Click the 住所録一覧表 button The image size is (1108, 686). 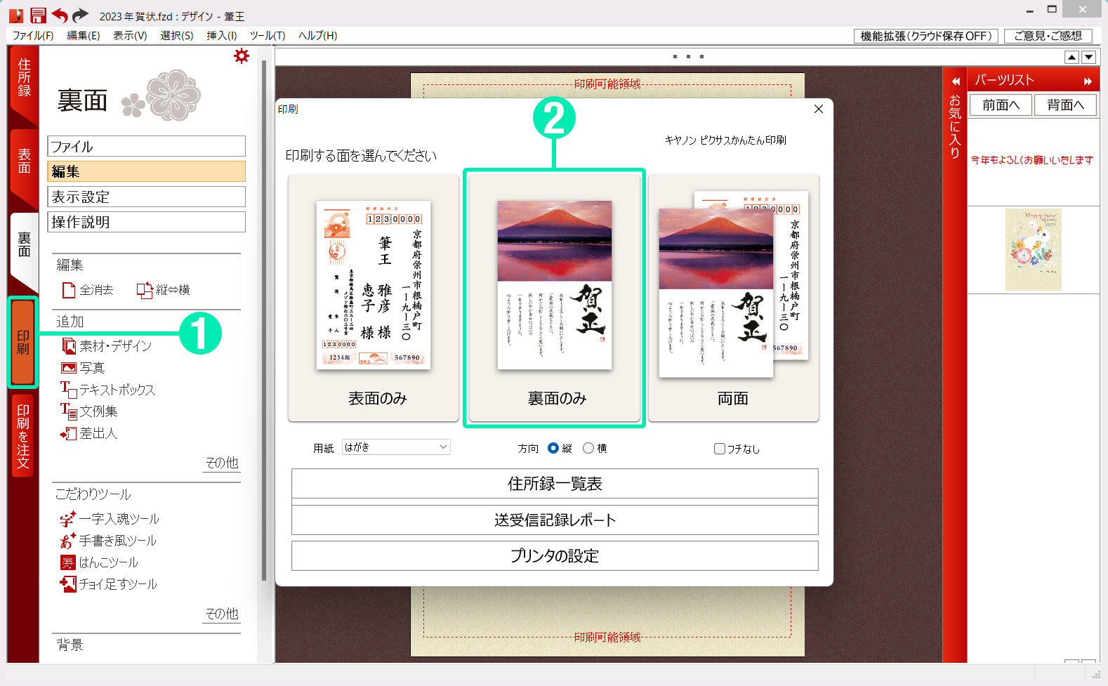tap(555, 484)
